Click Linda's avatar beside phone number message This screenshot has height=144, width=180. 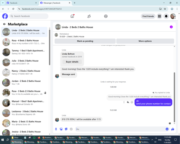point(57,120)
